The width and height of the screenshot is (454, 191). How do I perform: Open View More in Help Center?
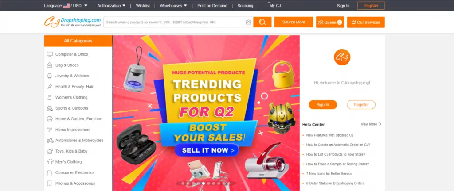tap(371, 124)
